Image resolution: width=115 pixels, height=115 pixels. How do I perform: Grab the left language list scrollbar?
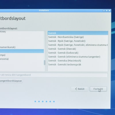[45, 63]
